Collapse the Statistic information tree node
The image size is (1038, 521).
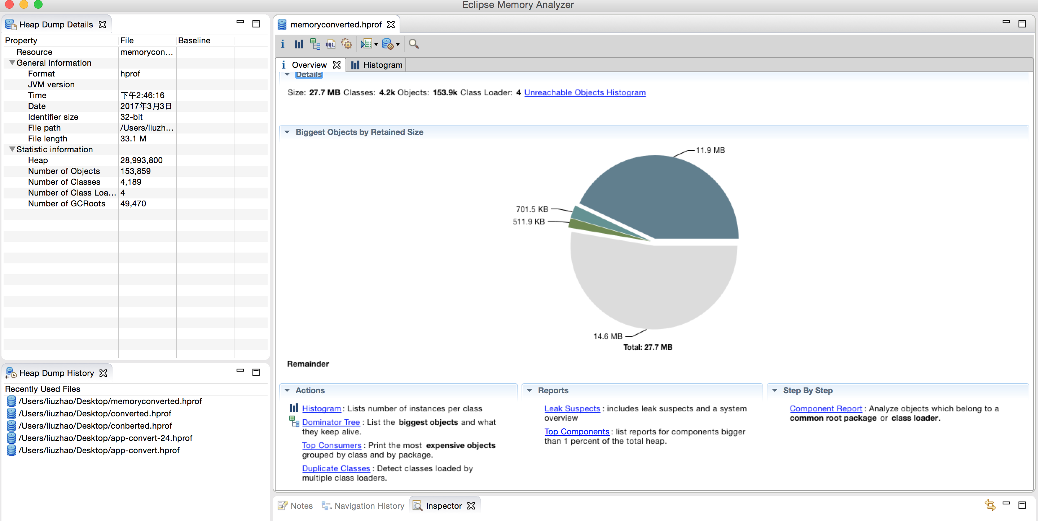[12, 150]
